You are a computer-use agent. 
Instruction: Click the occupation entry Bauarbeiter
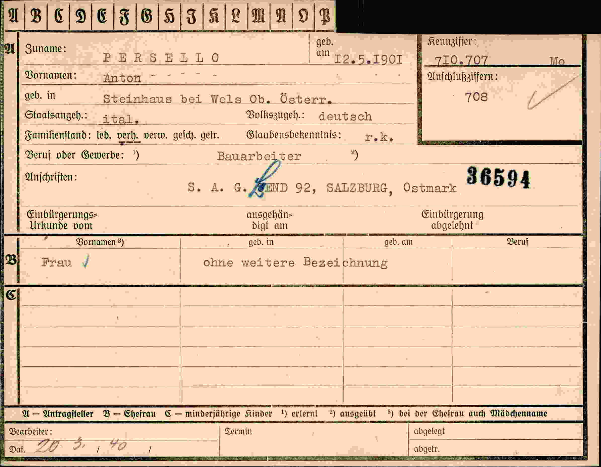259,156
